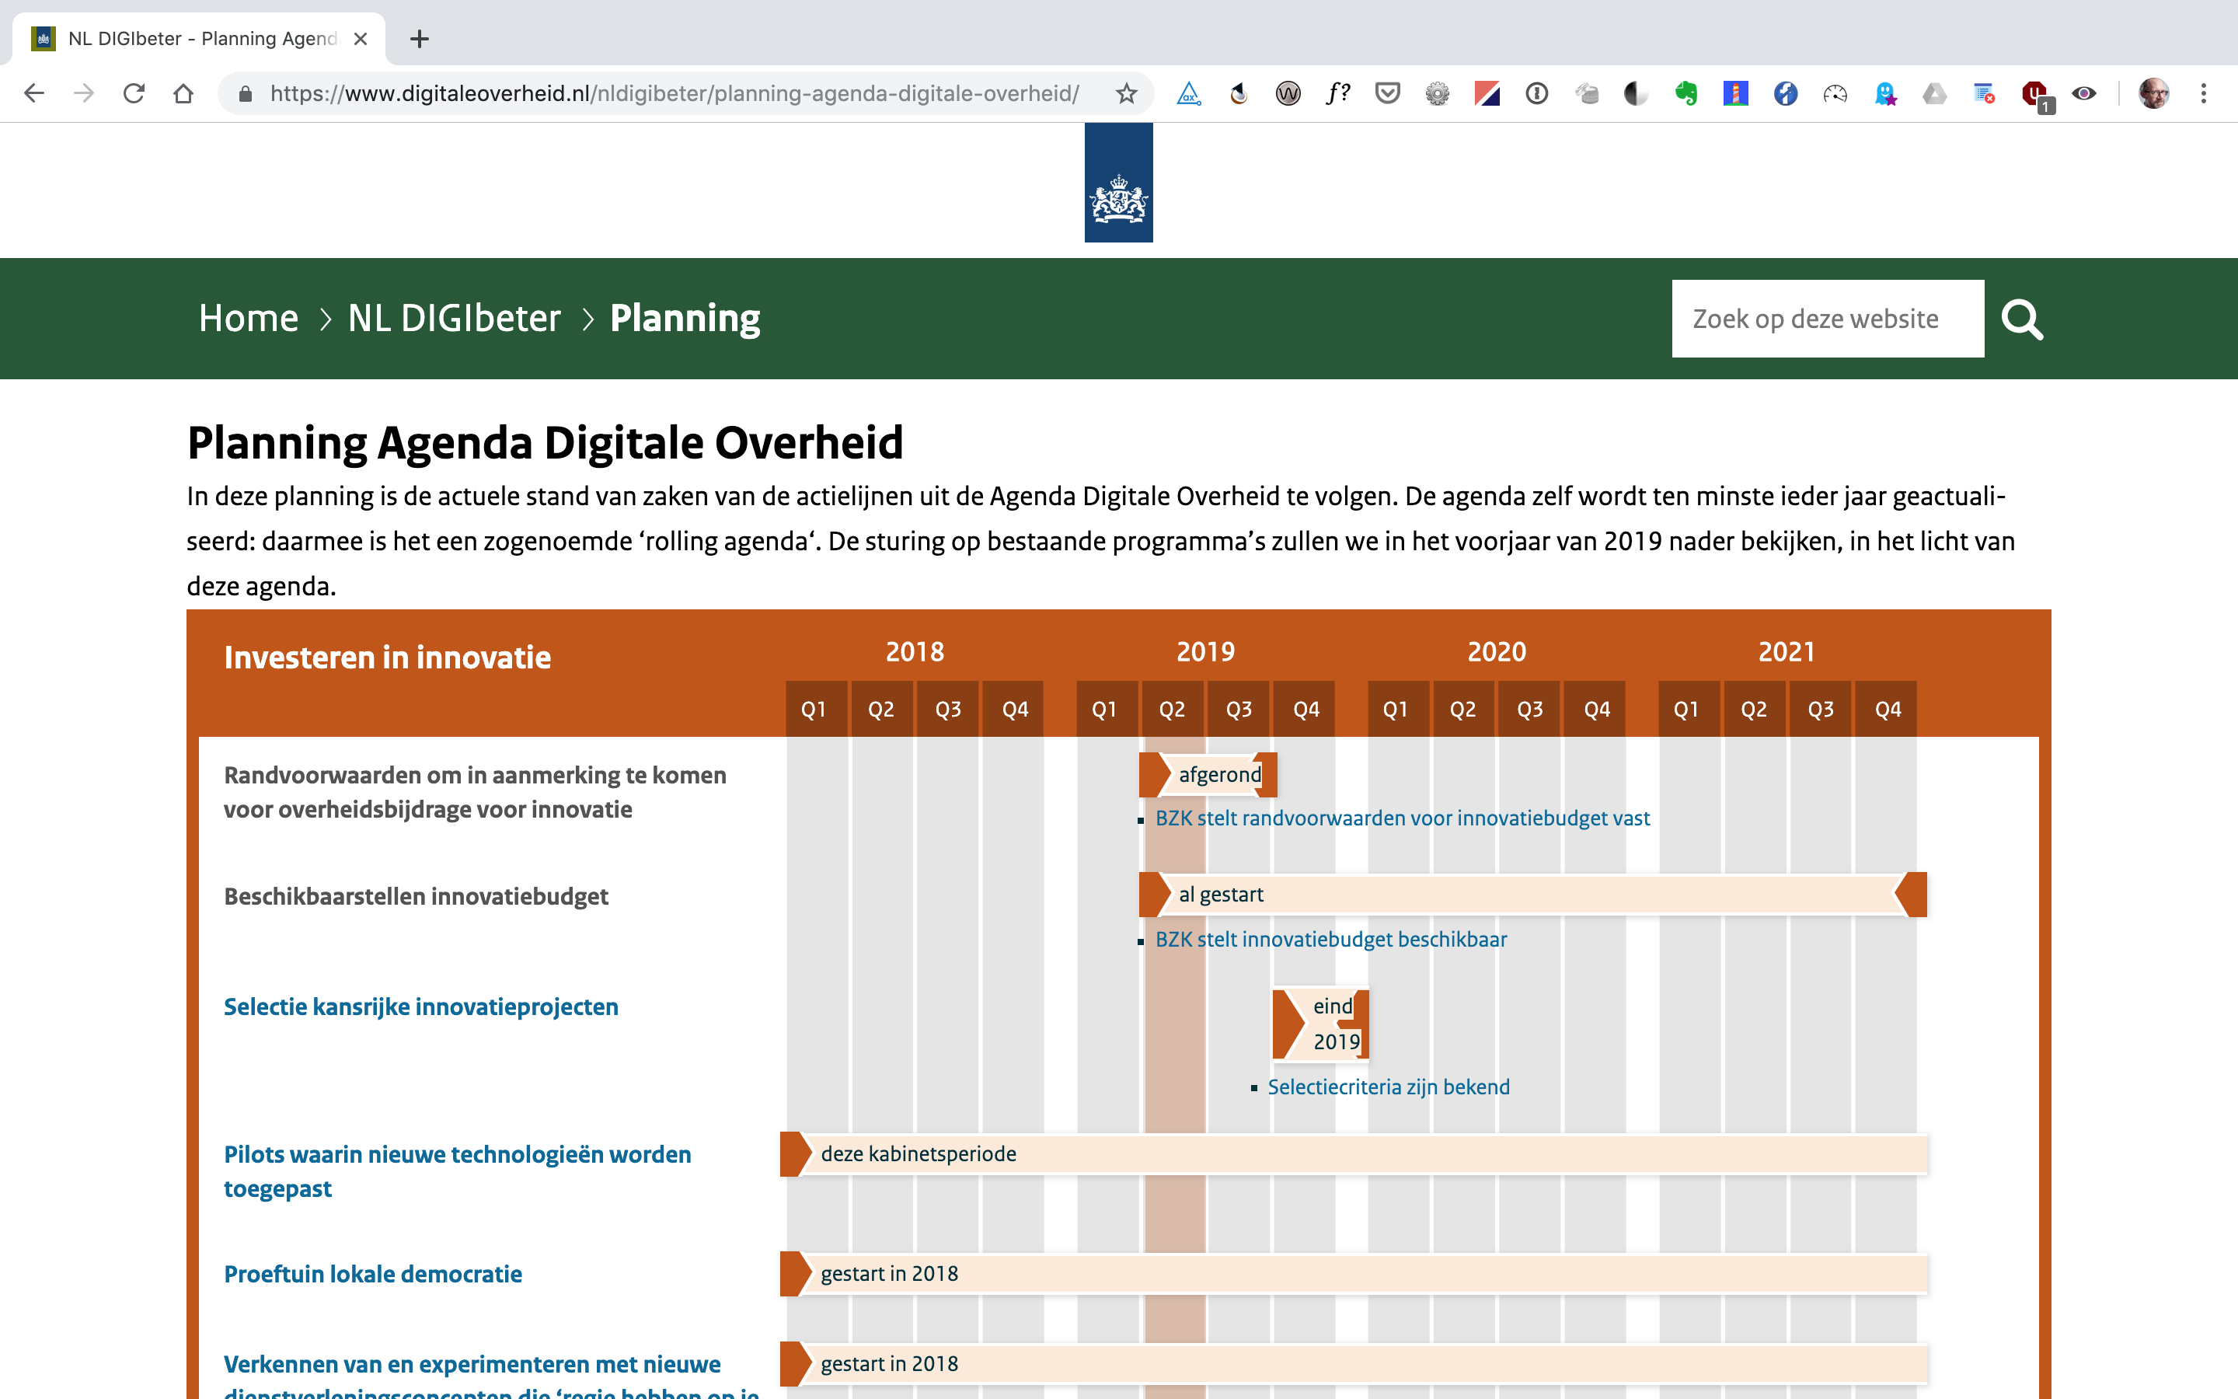Open the eye icon extension

click(2083, 93)
